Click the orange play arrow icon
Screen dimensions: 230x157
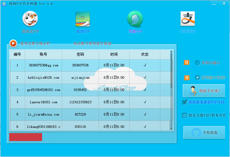[13, 43]
